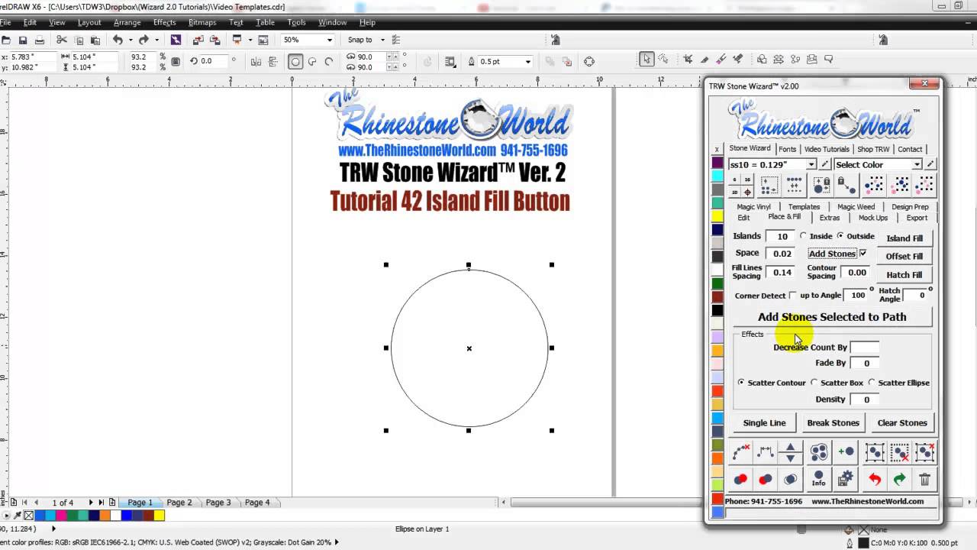The height and width of the screenshot is (550, 977).
Task: Select the Outside radio button
Action: tap(840, 236)
